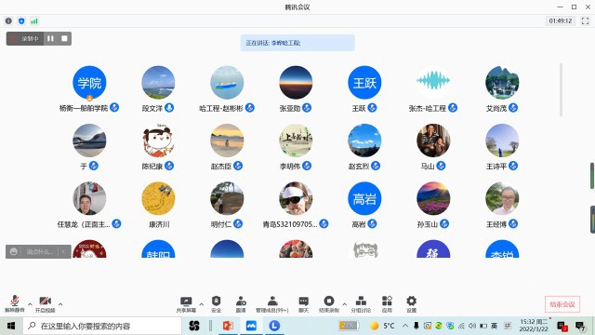Open the manage members (管理成员) panel

click(272, 304)
